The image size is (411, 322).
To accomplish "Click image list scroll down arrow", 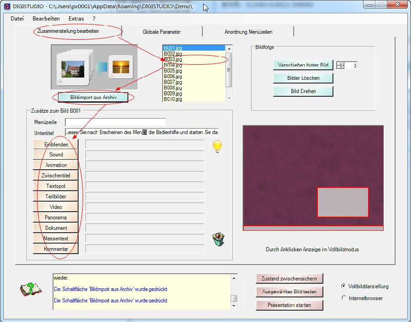I will pos(229,99).
